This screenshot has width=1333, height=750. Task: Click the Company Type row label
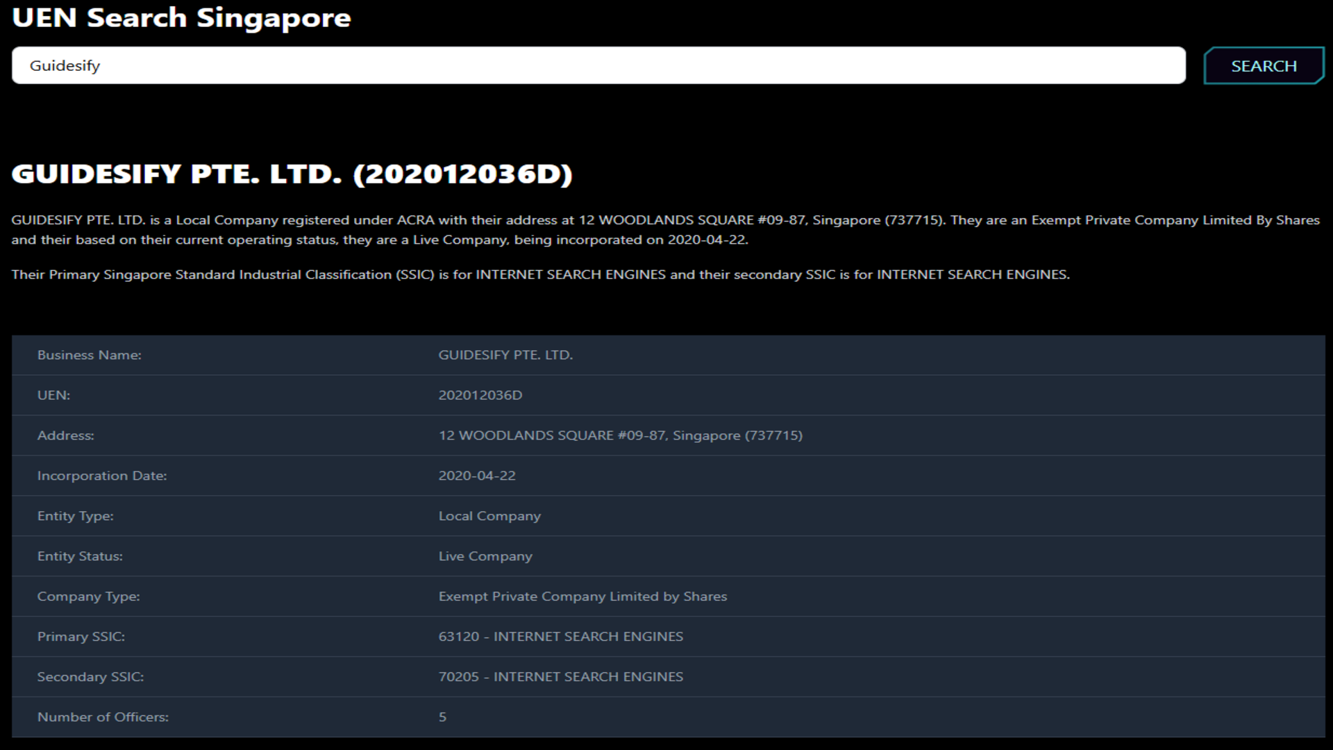pyautogui.click(x=88, y=597)
